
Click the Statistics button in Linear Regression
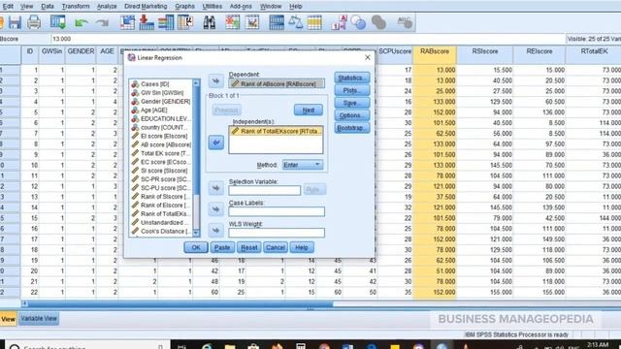(x=351, y=78)
